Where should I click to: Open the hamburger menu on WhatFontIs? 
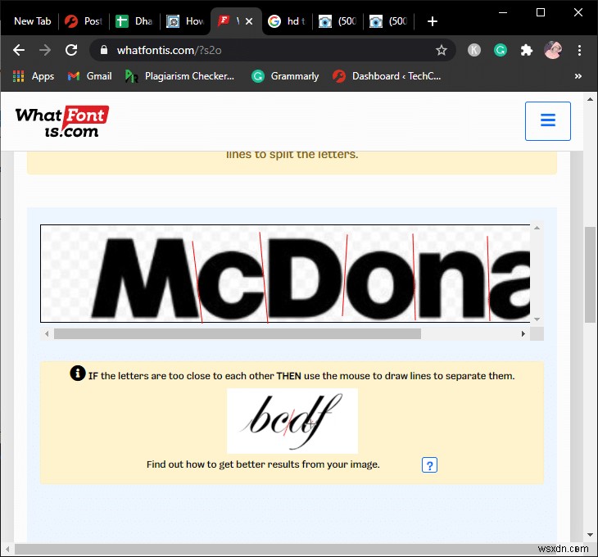pos(548,121)
